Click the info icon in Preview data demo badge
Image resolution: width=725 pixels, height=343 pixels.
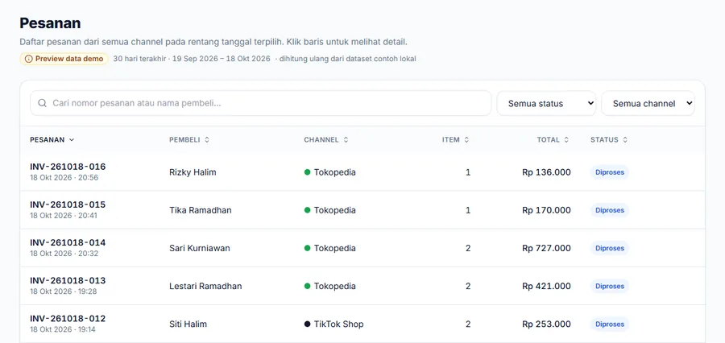[29, 59]
